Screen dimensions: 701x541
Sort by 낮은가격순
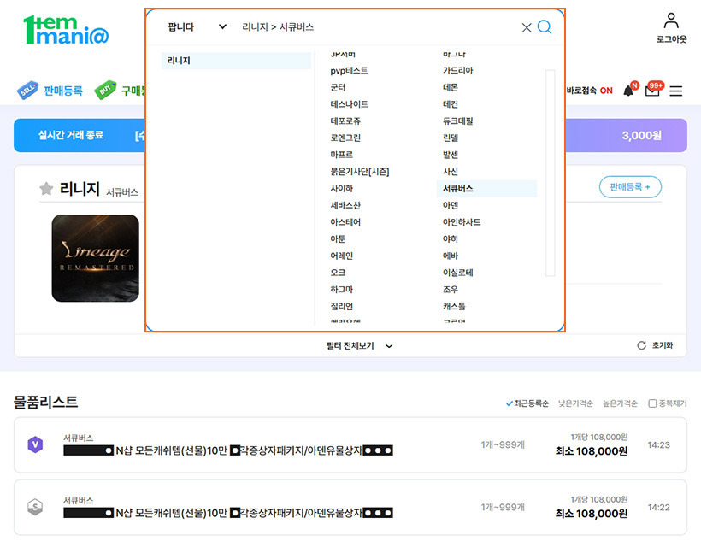click(x=574, y=403)
